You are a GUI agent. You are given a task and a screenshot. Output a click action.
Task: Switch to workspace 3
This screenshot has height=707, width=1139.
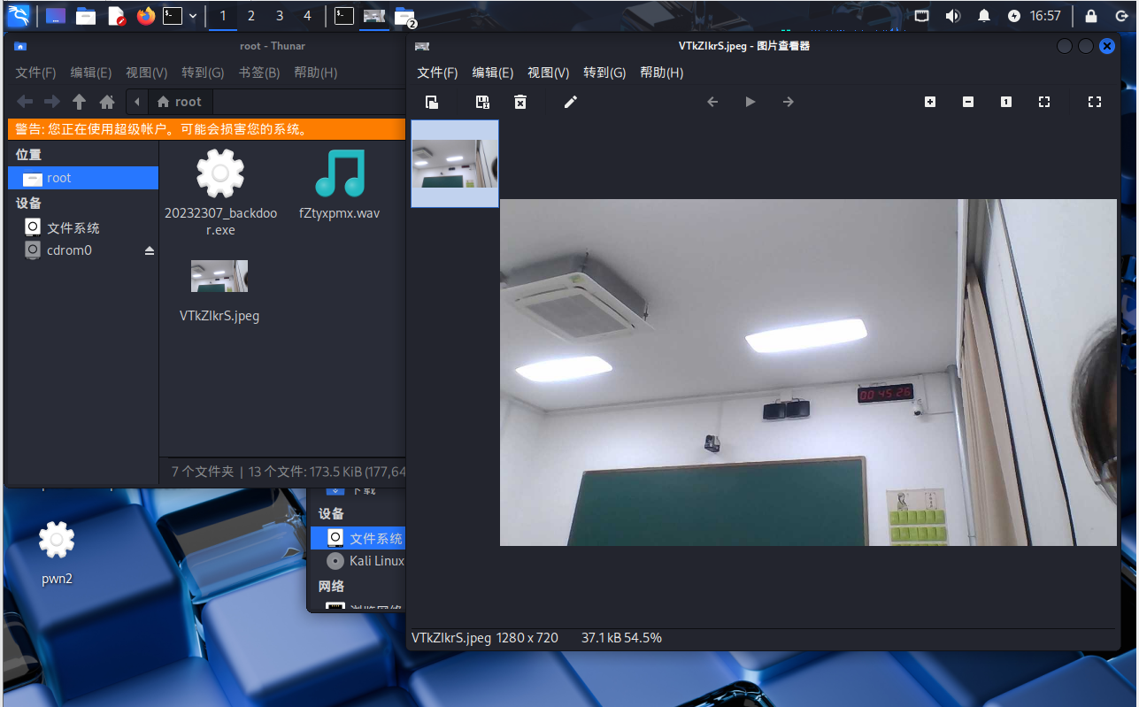(x=280, y=16)
